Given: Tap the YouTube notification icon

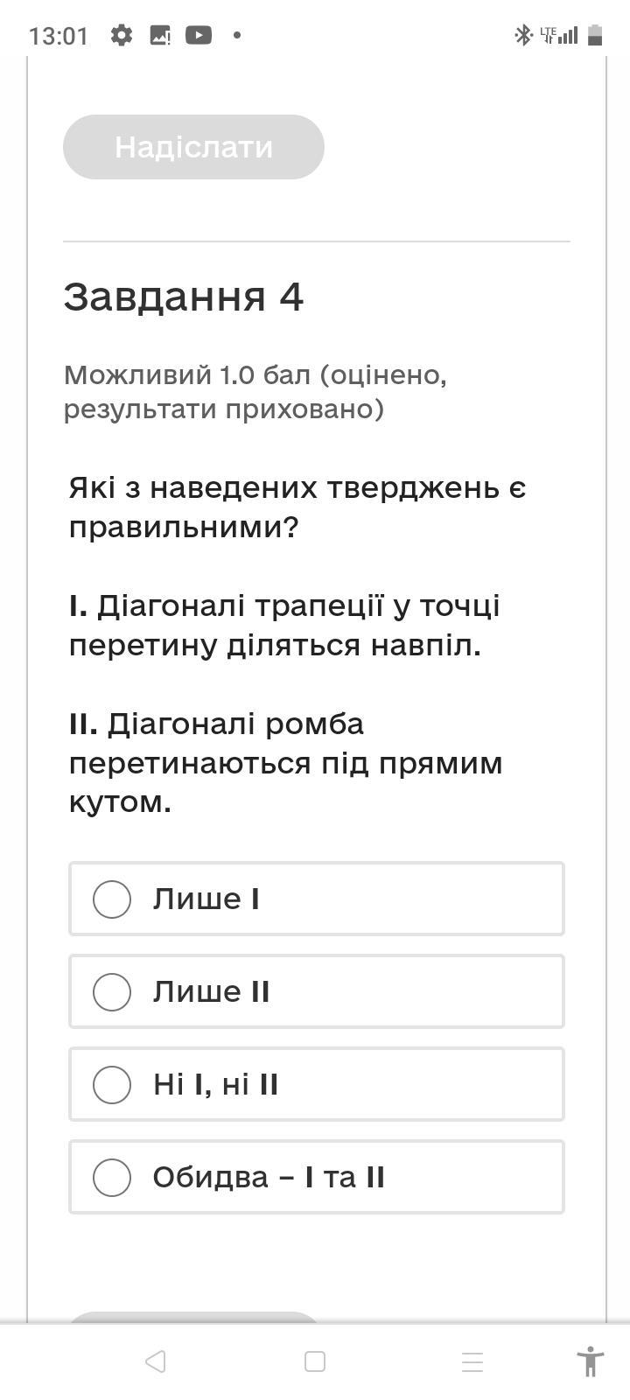Looking at the screenshot, I should 199,35.
